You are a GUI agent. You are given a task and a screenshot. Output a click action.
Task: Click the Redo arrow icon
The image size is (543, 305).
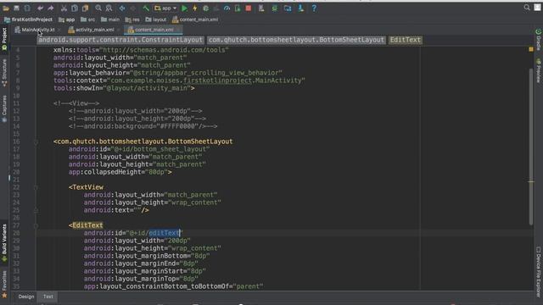(x=51, y=8)
